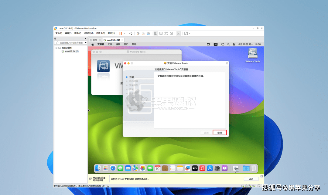Revert to snapshot using the second clock icon
This screenshot has height=195, width=328.
click(x=143, y=33)
